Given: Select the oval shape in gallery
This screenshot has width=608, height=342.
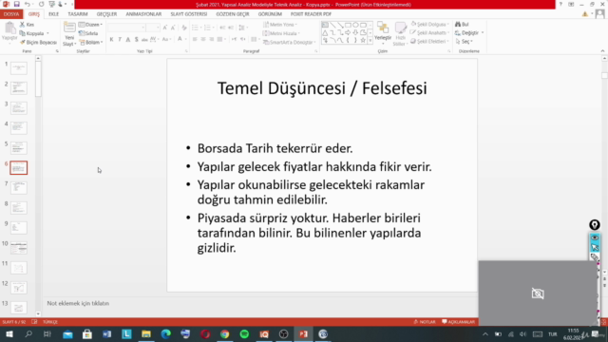Looking at the screenshot, I should click(x=355, y=25).
